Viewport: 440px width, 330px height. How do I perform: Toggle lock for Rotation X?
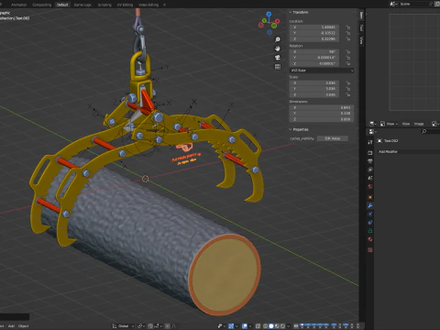click(347, 51)
